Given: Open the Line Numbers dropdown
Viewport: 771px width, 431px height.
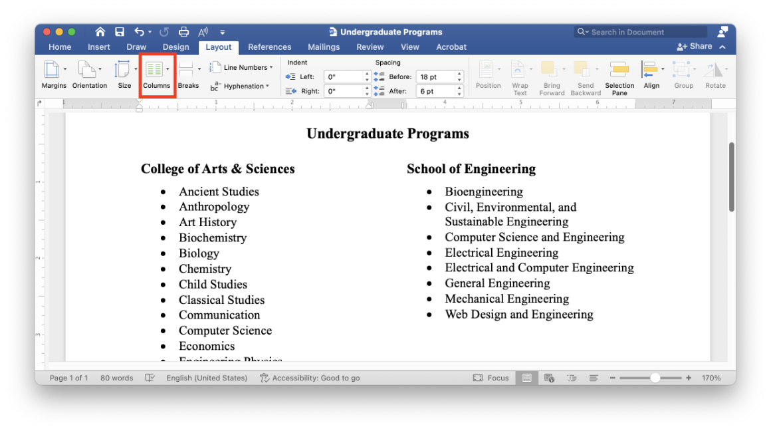Looking at the screenshot, I should [242, 67].
